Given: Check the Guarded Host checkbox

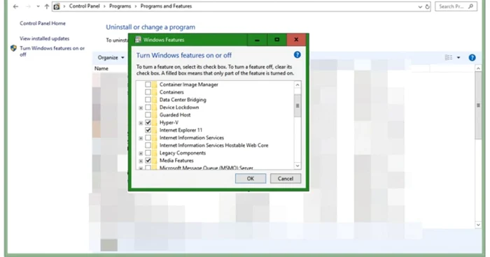Looking at the screenshot, I should click(148, 115).
